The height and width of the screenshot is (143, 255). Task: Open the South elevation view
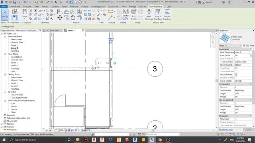(14, 110)
